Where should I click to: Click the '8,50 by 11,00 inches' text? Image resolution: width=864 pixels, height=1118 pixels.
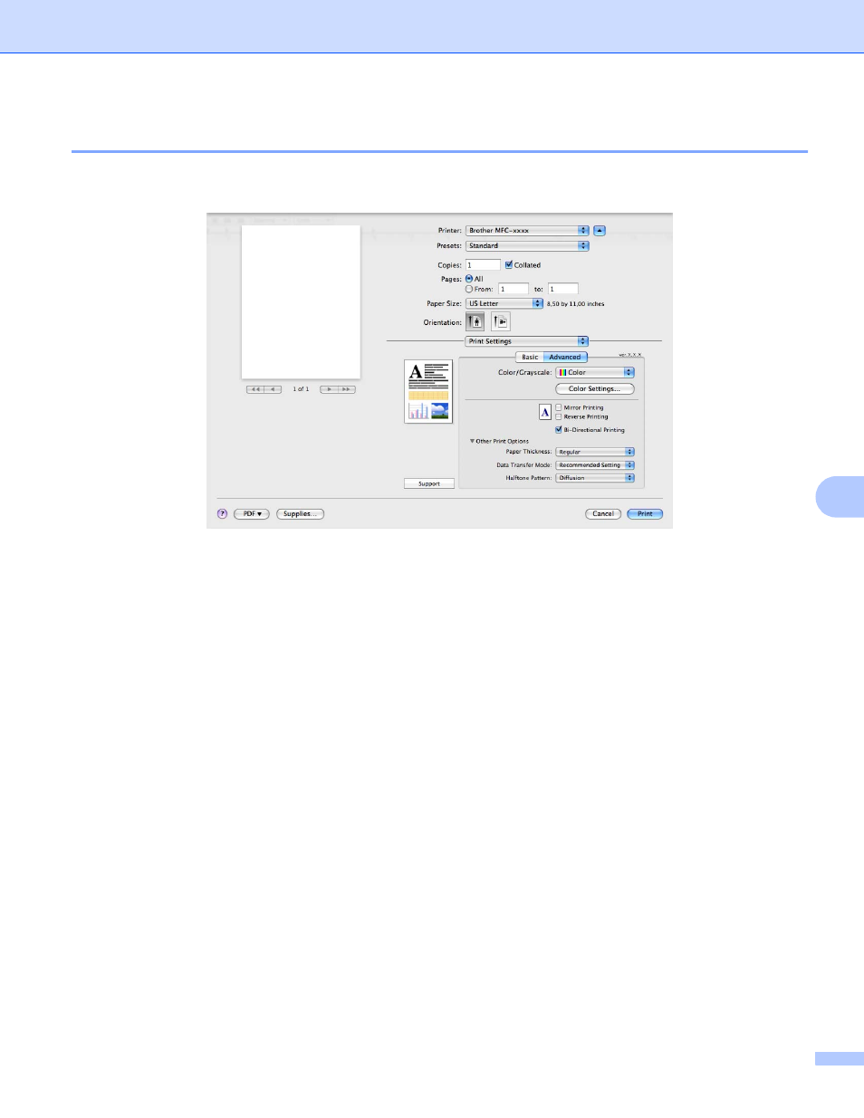[x=576, y=304]
